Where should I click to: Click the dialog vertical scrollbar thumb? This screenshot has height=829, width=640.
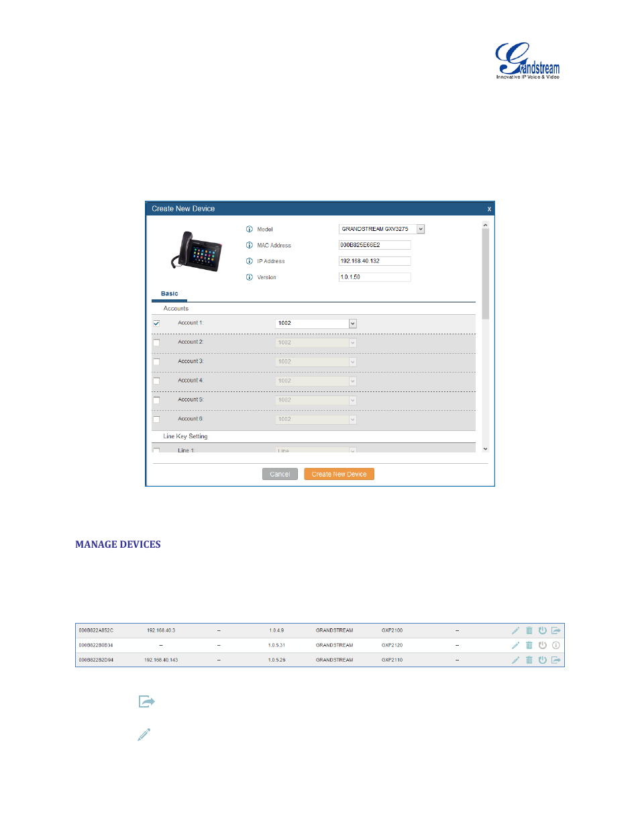pyautogui.click(x=486, y=274)
